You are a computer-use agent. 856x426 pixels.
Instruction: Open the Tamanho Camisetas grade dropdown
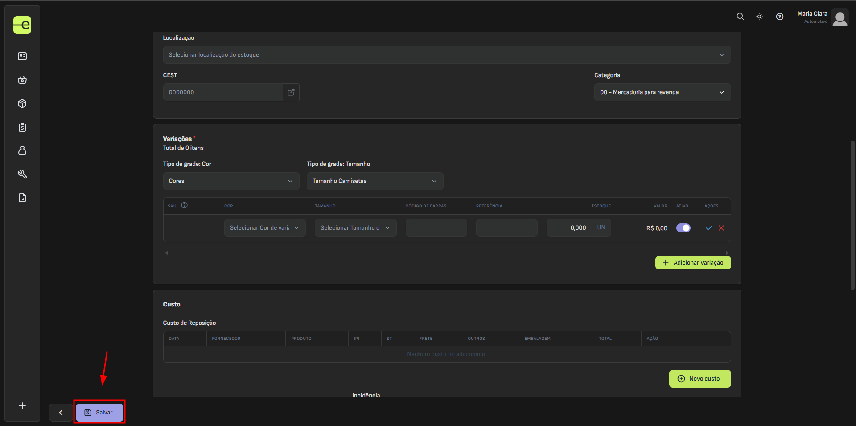tap(374, 181)
